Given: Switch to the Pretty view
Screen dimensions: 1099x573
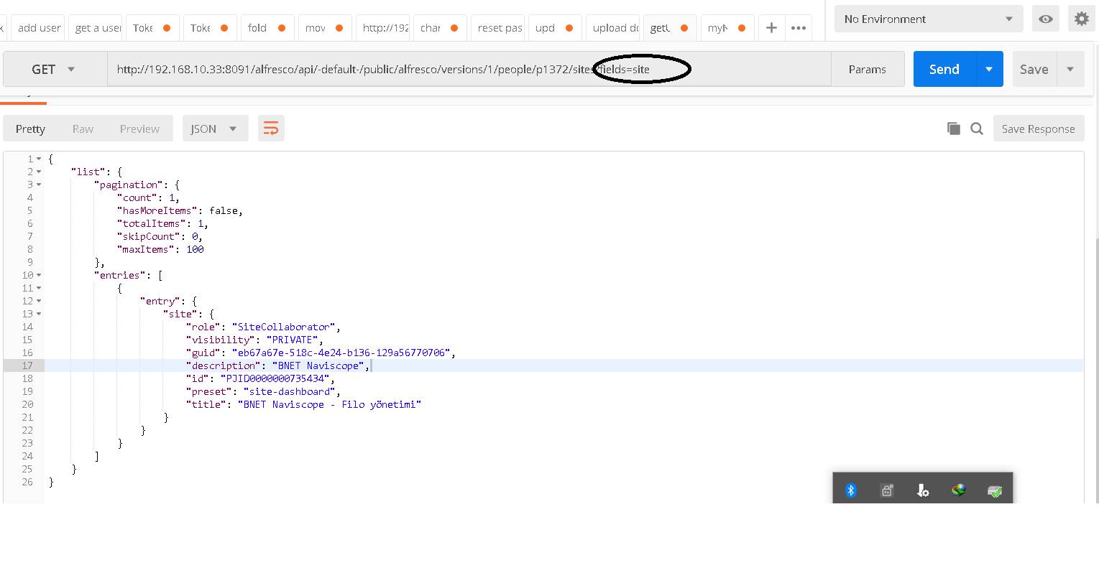Looking at the screenshot, I should [x=30, y=129].
